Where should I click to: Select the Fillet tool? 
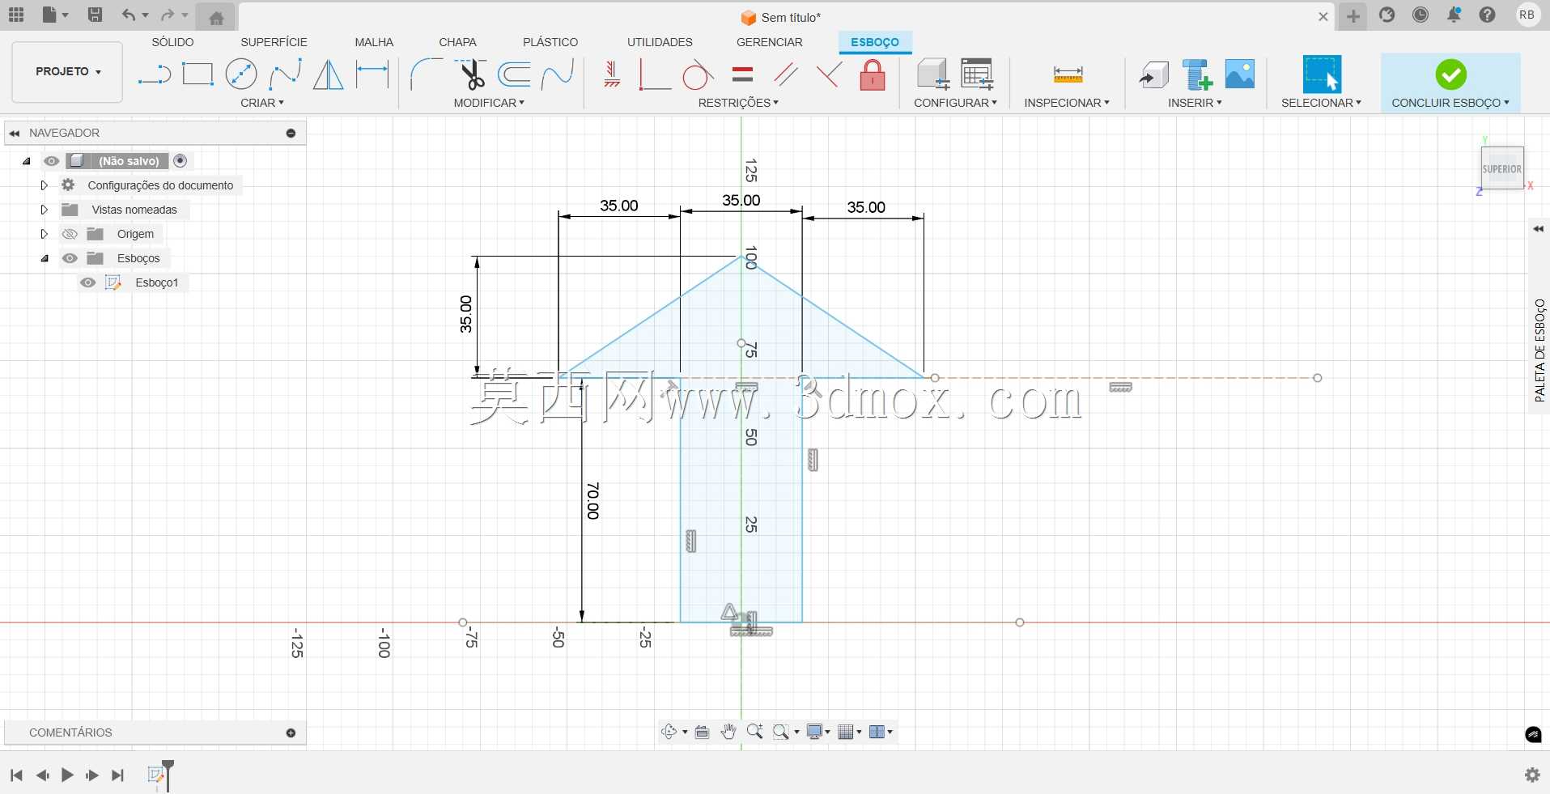(x=426, y=74)
